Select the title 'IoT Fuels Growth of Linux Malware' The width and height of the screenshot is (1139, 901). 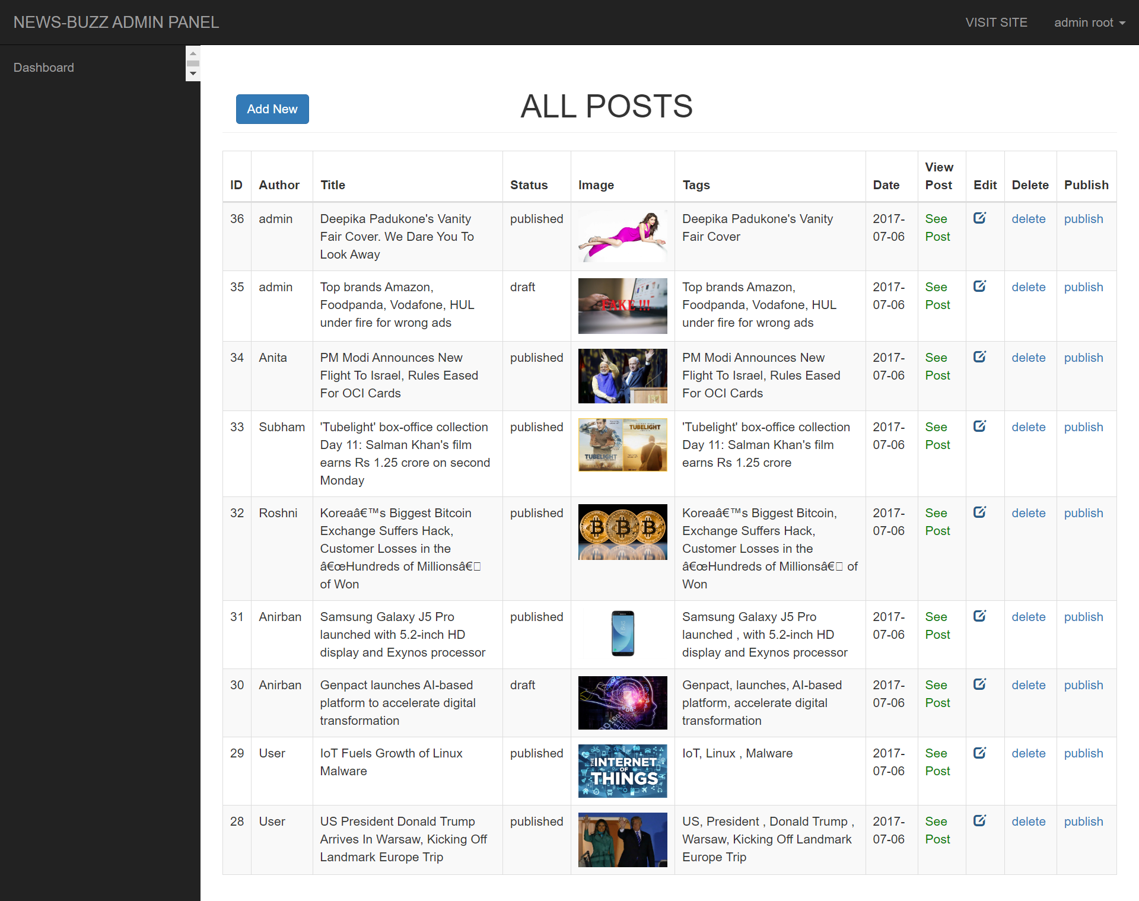[392, 762]
